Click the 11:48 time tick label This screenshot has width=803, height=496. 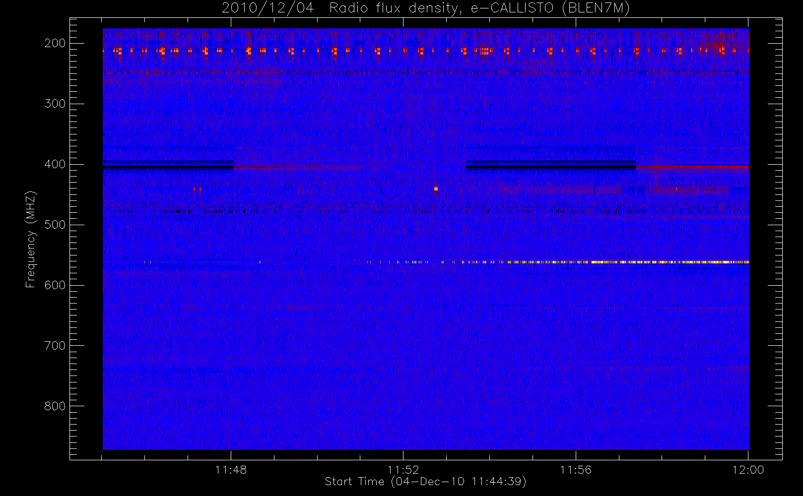coord(231,470)
